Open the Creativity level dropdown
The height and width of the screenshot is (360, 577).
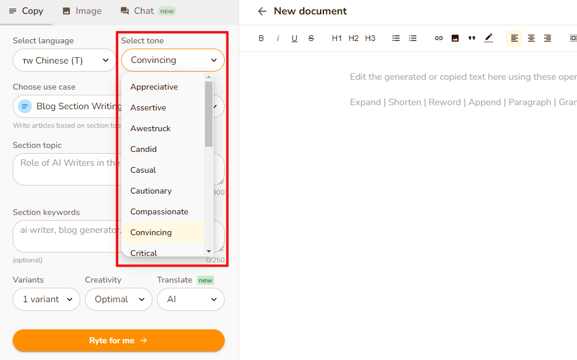pos(118,299)
